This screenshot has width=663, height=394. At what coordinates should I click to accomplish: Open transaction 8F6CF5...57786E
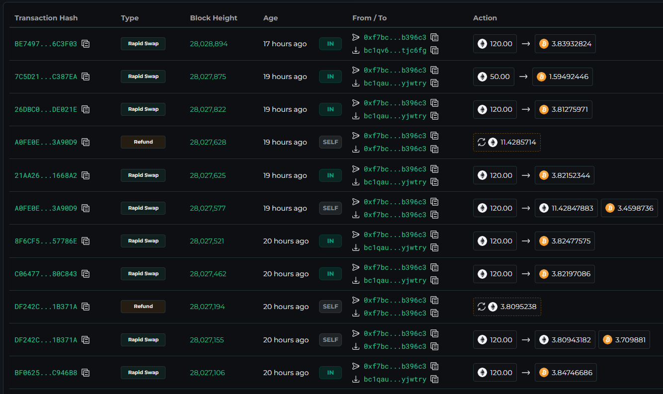click(46, 241)
